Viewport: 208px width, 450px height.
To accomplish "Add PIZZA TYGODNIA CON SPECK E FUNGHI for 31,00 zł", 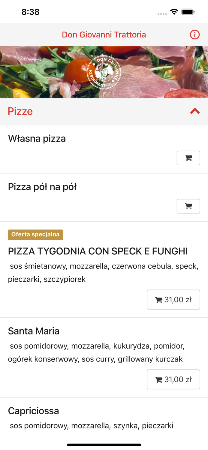I will [173, 299].
